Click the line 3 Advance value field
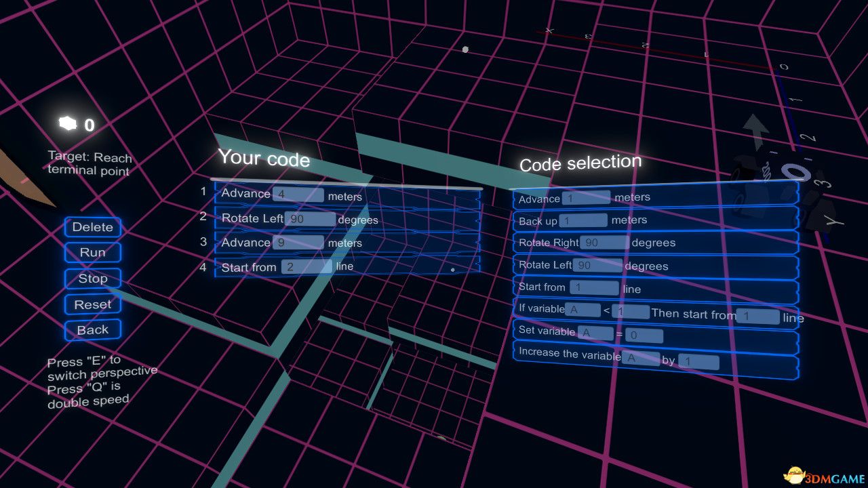Viewport: 868px width, 488px height. (298, 243)
